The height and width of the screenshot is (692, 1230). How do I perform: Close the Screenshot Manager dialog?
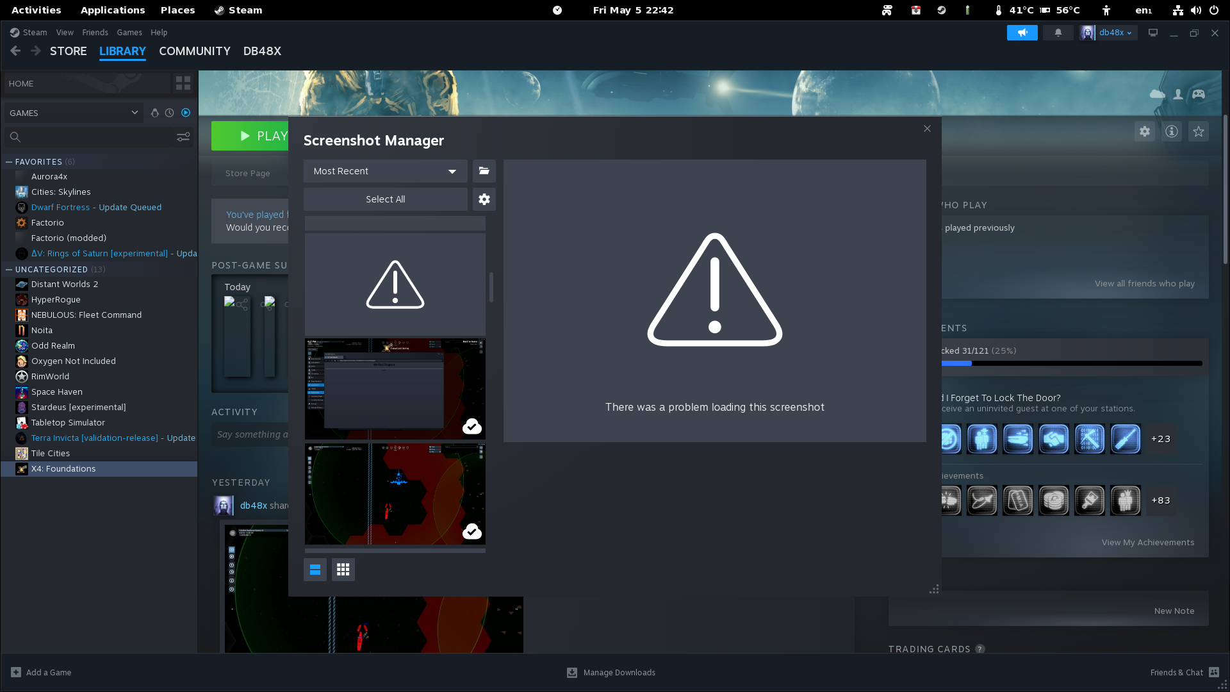[x=927, y=129]
